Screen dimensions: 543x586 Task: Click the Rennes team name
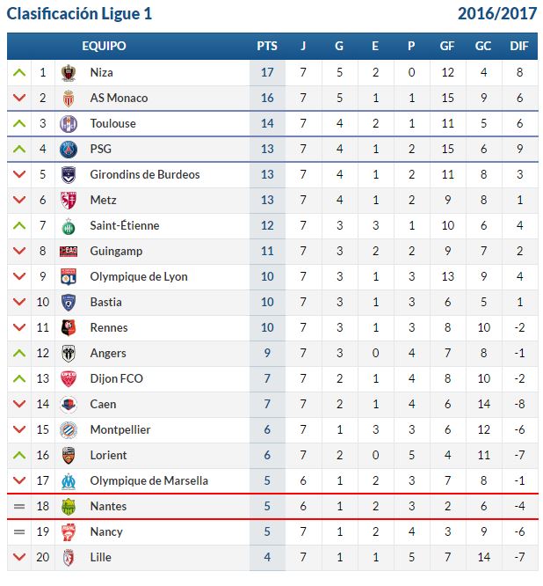109,328
